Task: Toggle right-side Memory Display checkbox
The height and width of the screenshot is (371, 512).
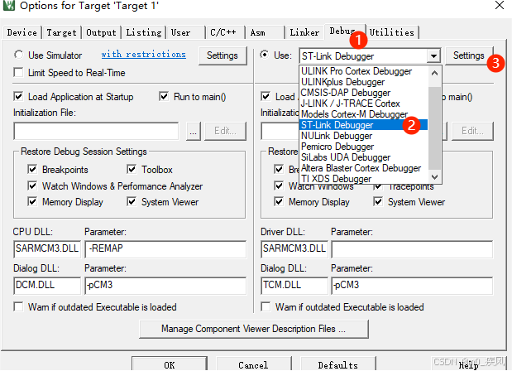Action: (279, 201)
